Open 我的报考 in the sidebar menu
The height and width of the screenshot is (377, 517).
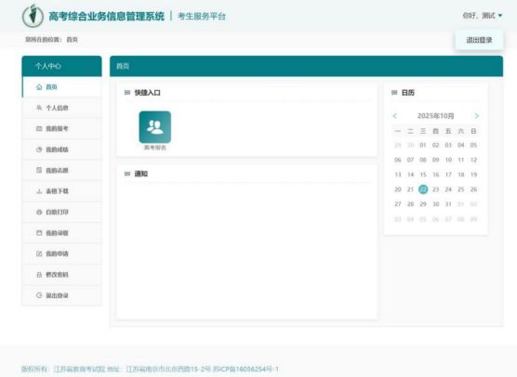tap(62, 129)
